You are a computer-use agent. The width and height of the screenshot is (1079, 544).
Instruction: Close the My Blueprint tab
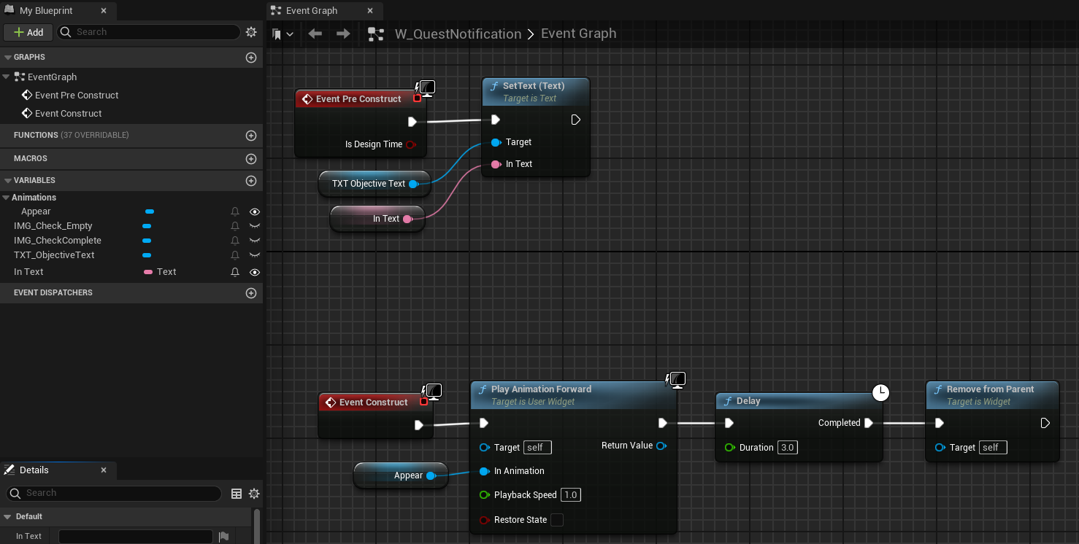coord(104,11)
